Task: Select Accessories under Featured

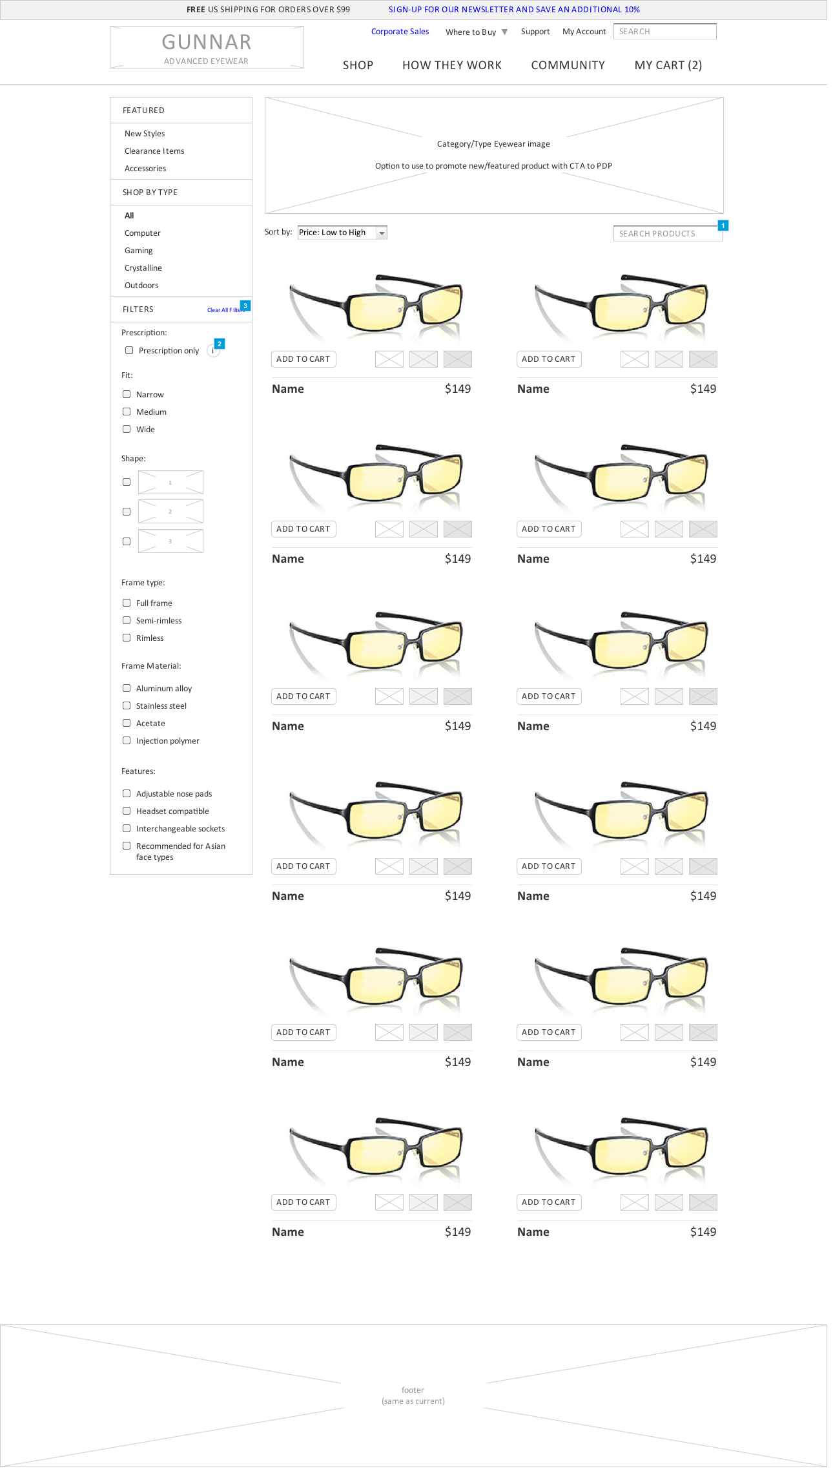Action: pos(145,169)
